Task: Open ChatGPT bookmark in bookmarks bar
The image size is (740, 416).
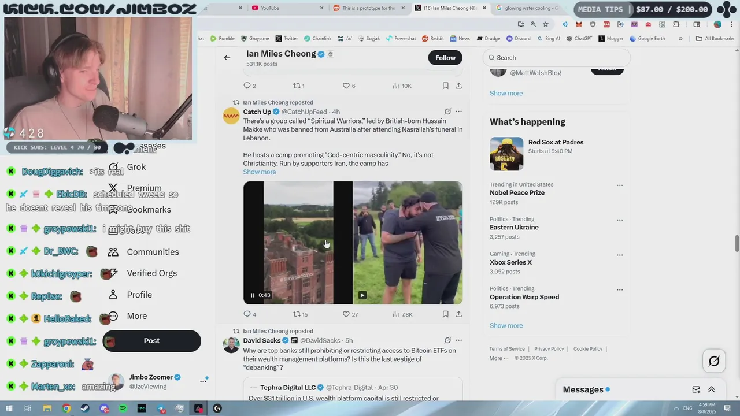Action: tap(579, 39)
